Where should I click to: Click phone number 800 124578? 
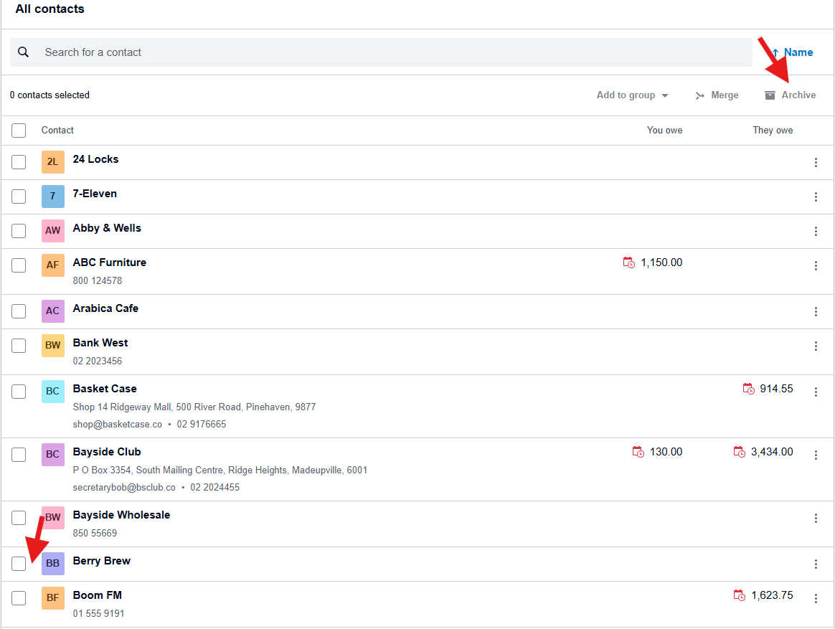(x=98, y=280)
